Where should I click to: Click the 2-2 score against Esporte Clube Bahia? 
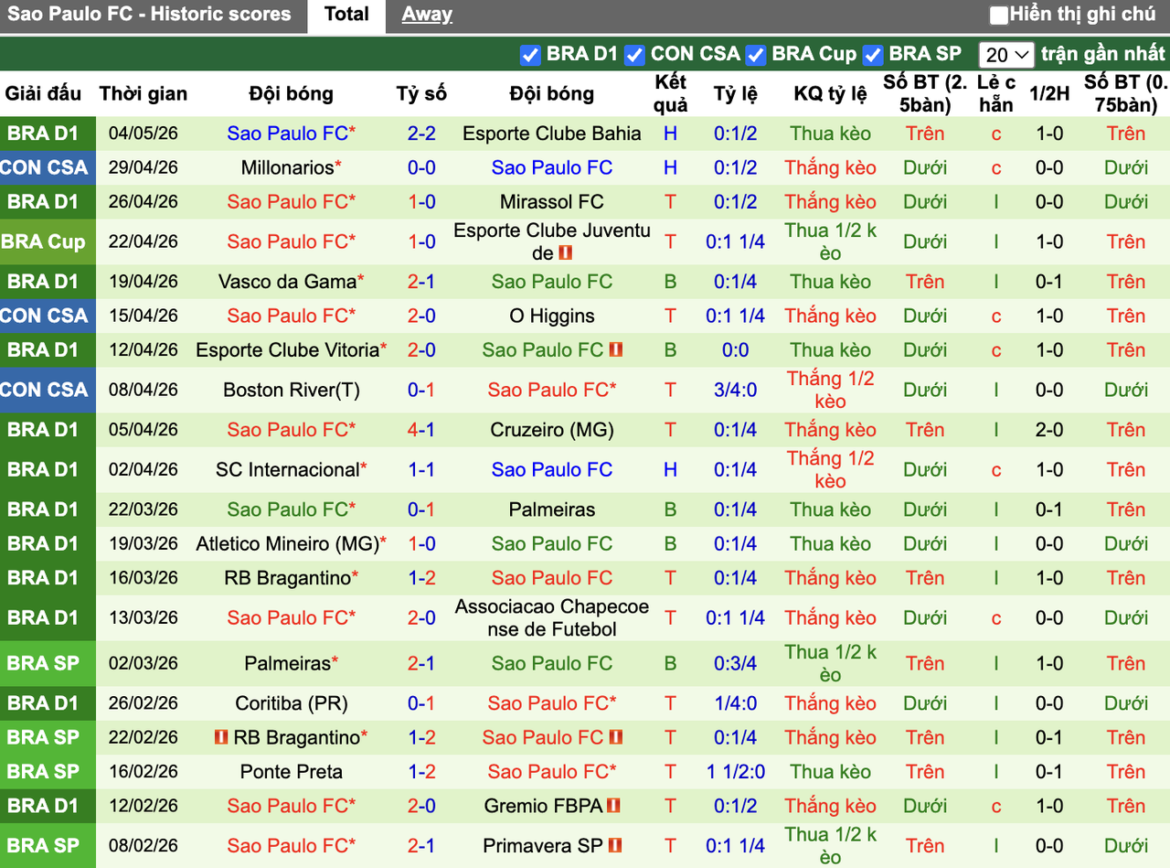point(421,134)
